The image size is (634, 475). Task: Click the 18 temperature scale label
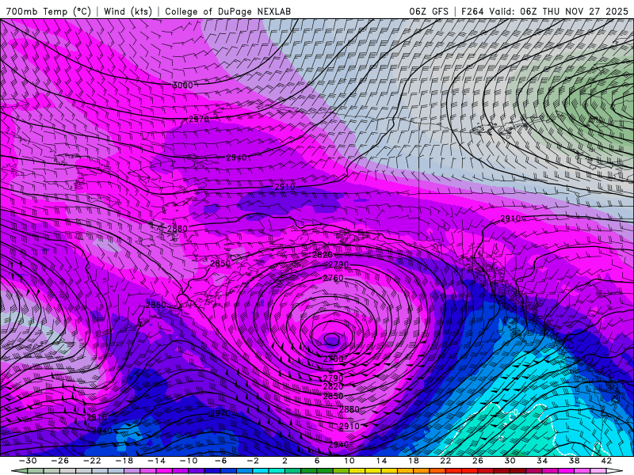pos(413,461)
